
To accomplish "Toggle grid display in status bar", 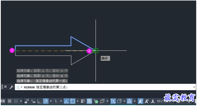I will point(10,101).
